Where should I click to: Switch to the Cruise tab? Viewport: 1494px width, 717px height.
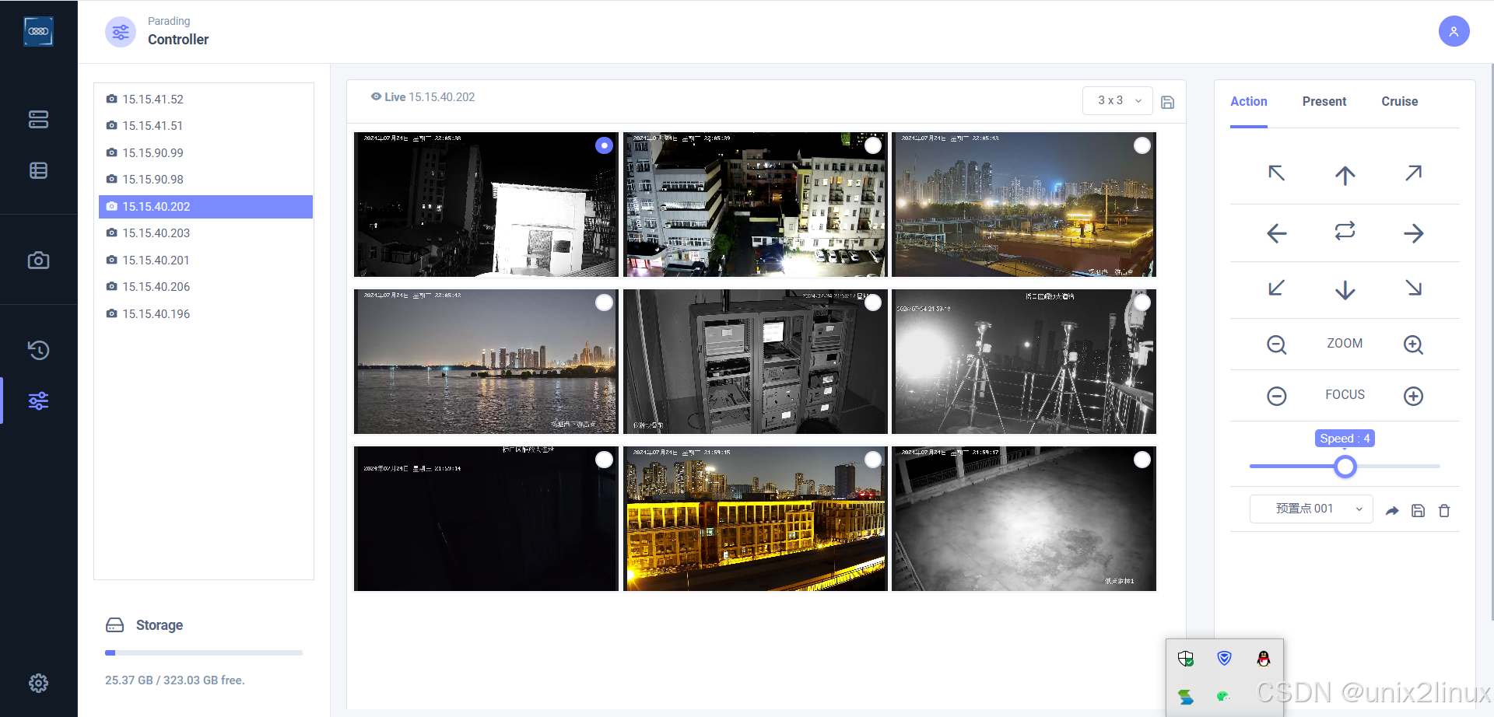1399,101
